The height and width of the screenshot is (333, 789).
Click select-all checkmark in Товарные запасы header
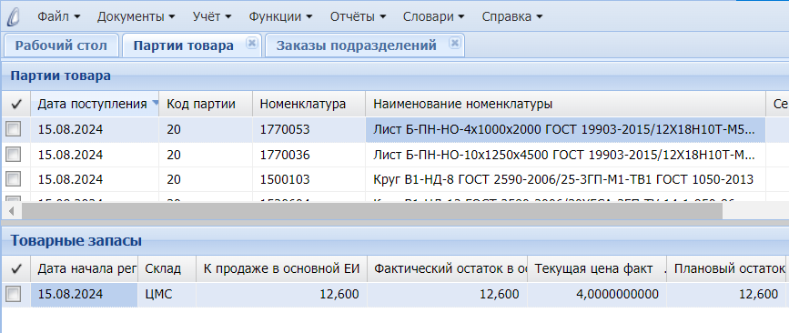coord(16,269)
